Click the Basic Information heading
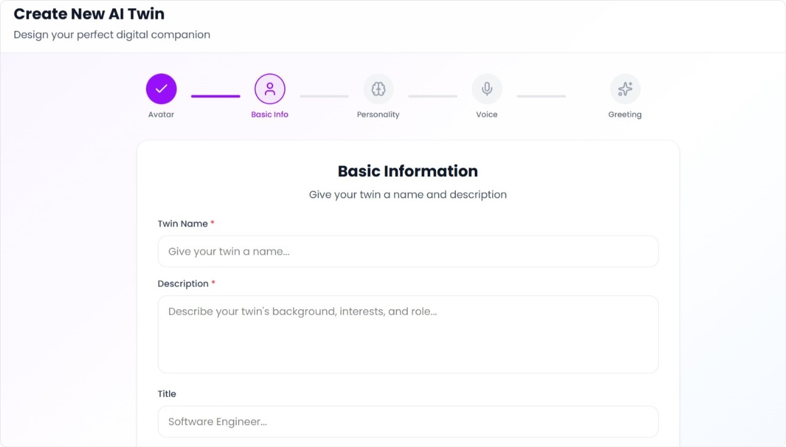 408,171
